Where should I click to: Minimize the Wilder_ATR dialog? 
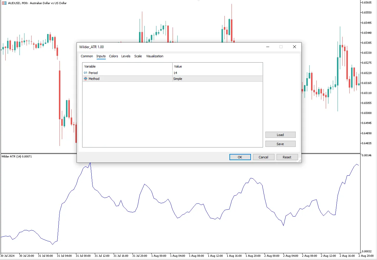[268, 47]
